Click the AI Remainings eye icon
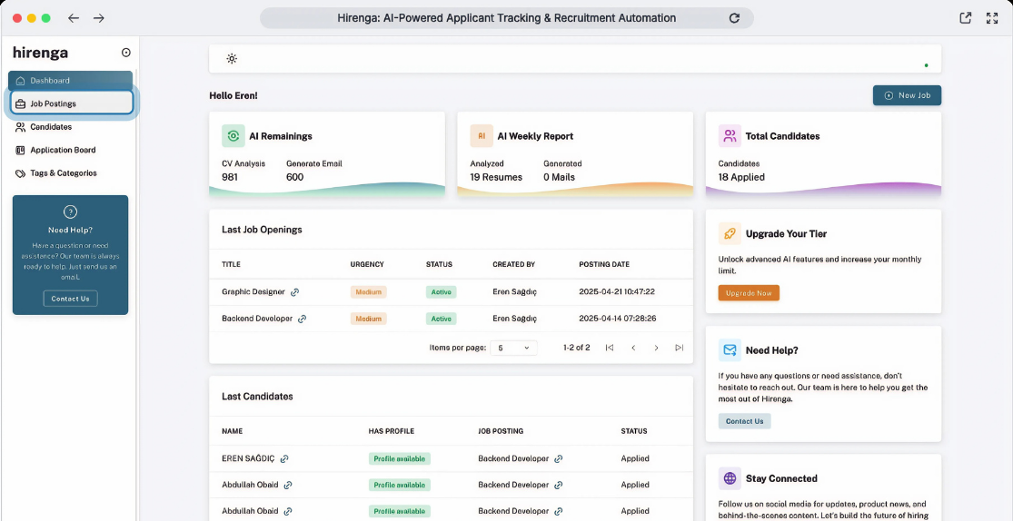This screenshot has height=521, width=1013. [x=233, y=136]
